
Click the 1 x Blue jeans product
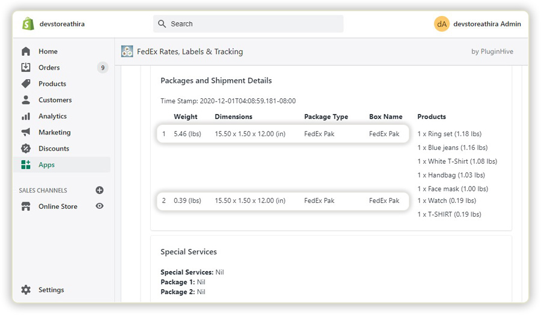click(452, 148)
